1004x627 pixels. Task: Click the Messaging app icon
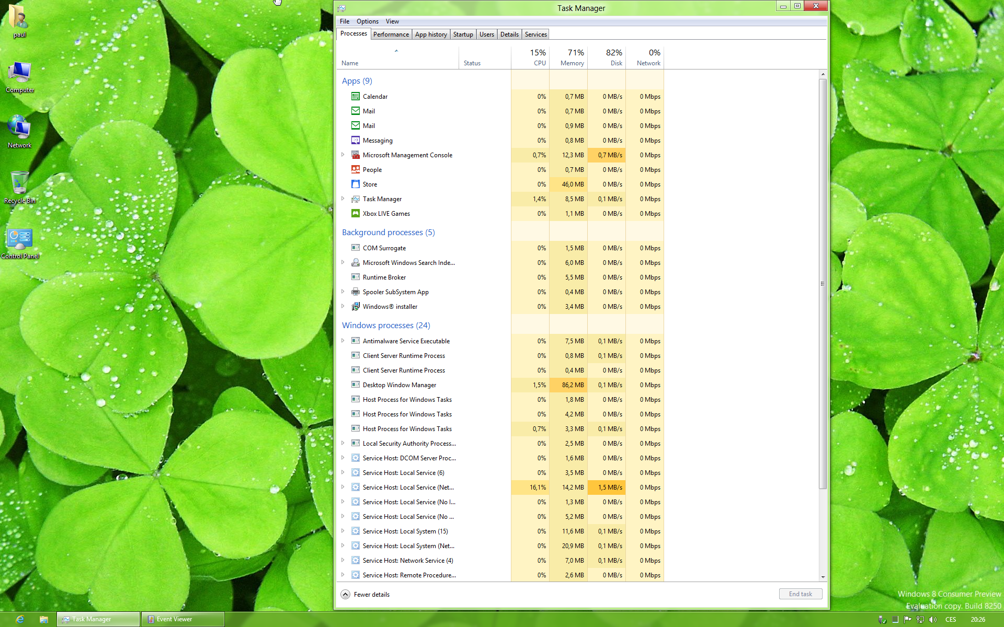[x=356, y=140]
